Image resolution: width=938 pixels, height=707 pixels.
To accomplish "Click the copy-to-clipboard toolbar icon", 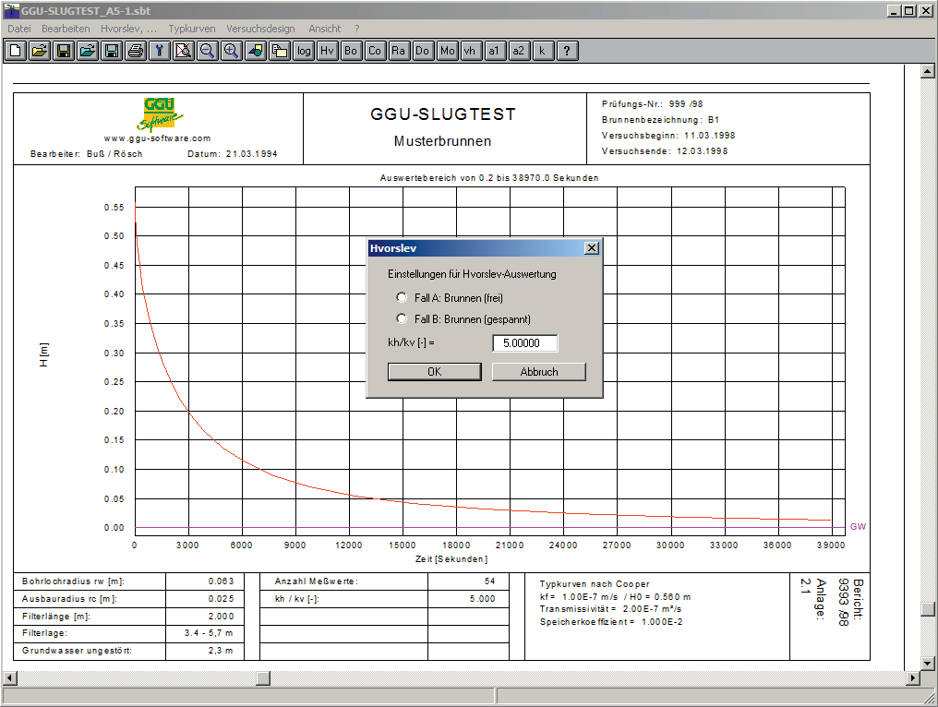I will (280, 51).
